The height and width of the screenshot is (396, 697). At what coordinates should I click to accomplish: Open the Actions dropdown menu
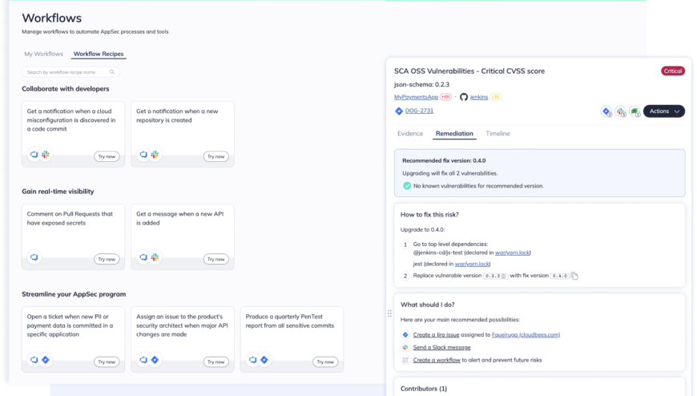(664, 111)
